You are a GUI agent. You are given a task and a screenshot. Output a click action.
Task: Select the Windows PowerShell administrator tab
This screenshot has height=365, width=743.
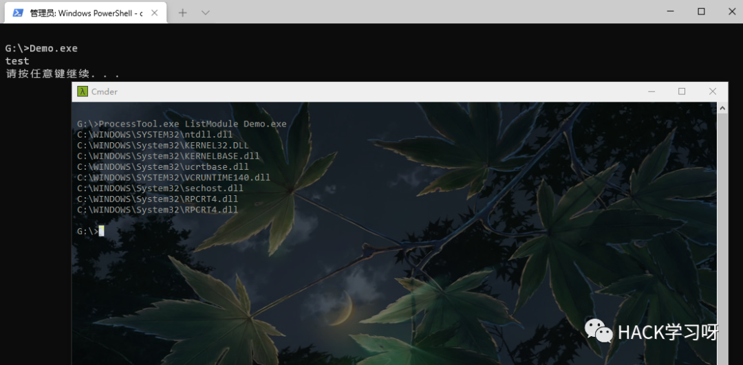(x=85, y=13)
